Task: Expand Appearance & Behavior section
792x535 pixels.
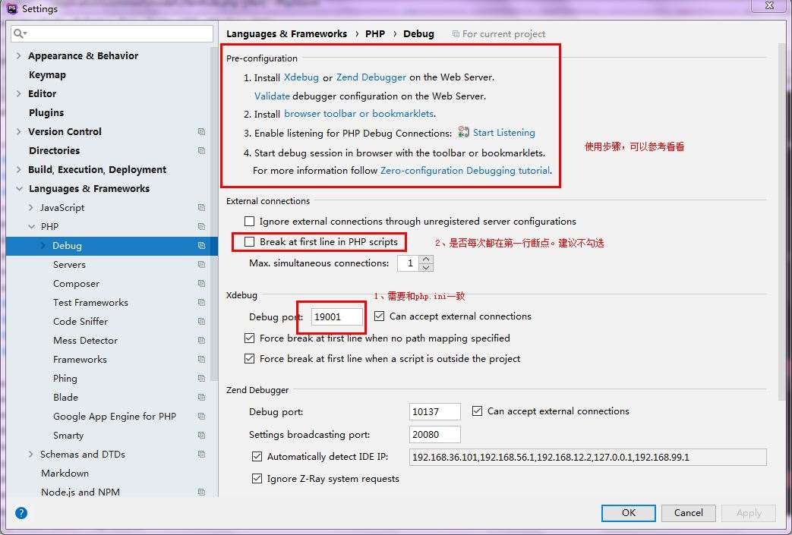Action: point(19,55)
